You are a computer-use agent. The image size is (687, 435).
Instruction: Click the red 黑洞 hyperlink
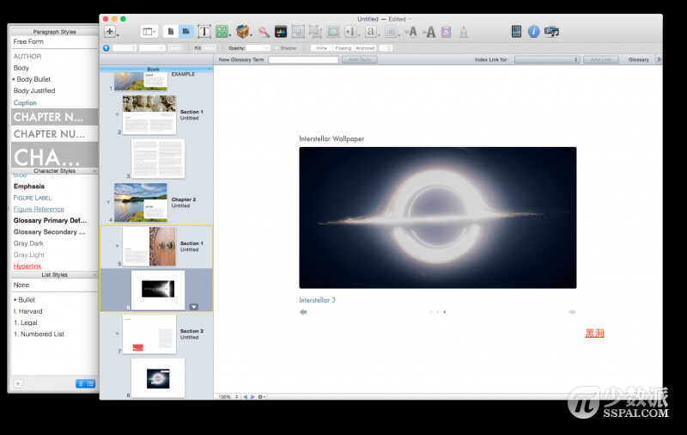point(594,334)
